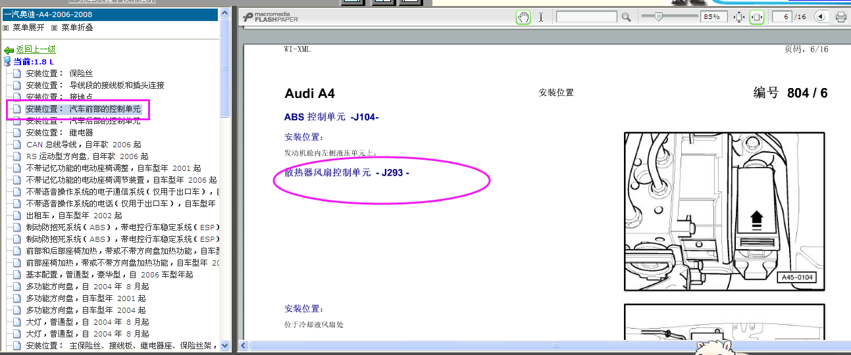This screenshot has width=851, height=355.
Task: Open 多功能方向盘, 自车型年 2001 起
Action: click(86, 298)
